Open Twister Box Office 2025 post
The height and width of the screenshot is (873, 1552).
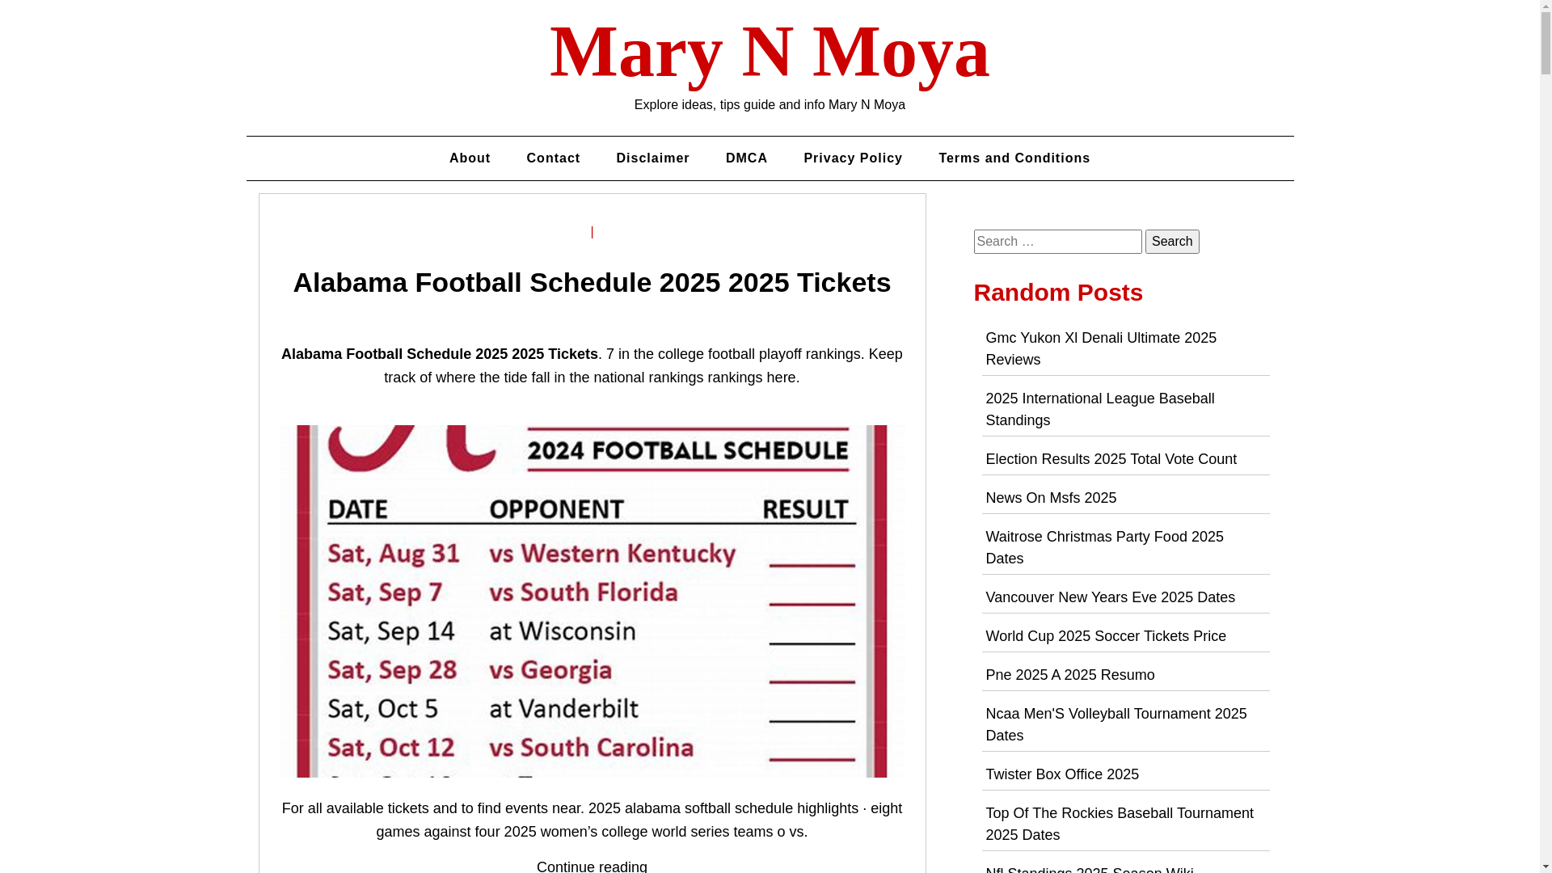coord(1061,774)
